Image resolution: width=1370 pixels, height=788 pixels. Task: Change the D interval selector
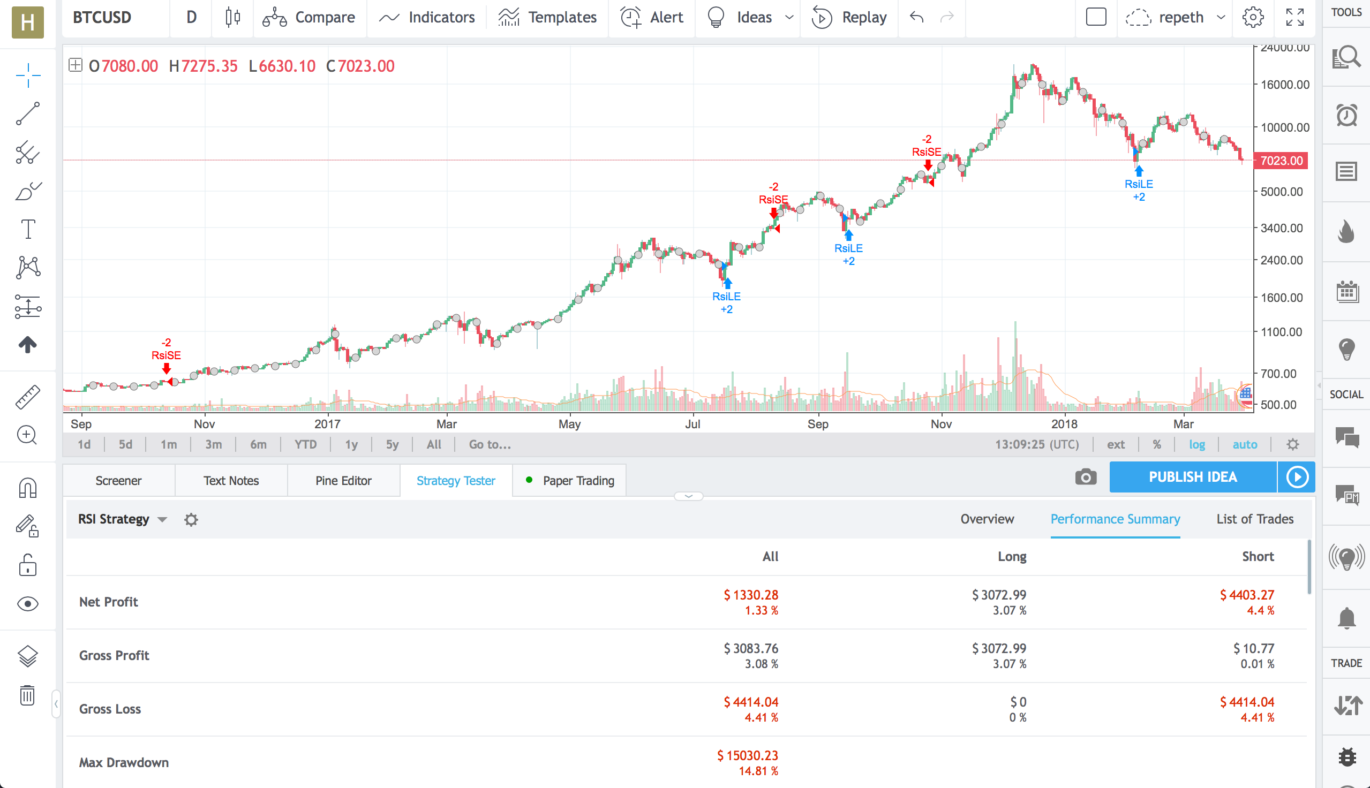coord(191,17)
